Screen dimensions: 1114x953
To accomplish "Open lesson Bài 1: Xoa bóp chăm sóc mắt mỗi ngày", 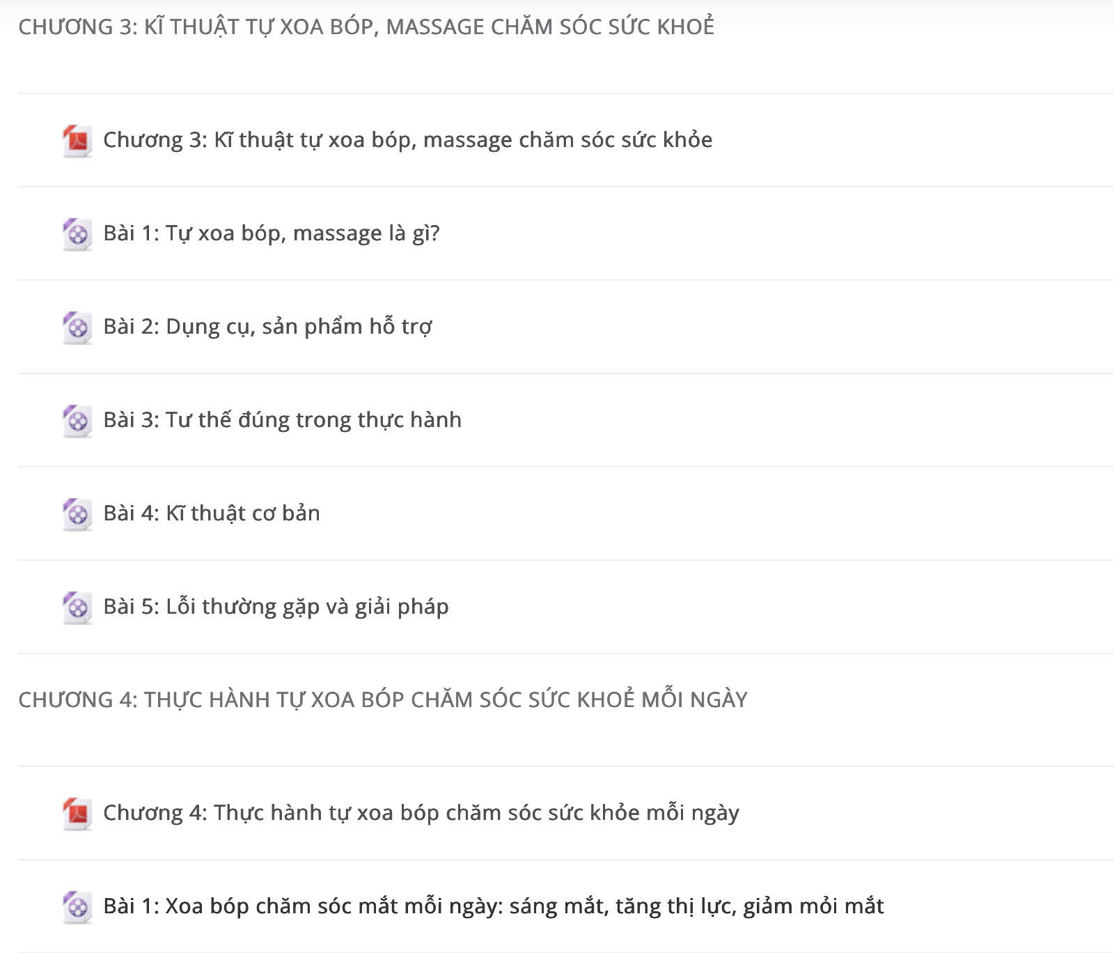I will [494, 906].
